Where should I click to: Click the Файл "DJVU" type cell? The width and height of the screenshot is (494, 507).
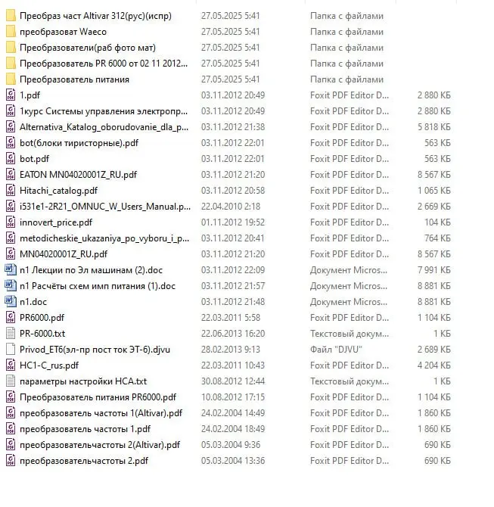(336, 350)
